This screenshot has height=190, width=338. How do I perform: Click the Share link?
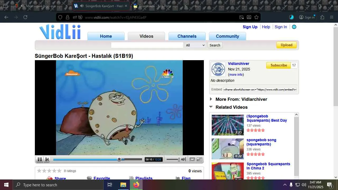tap(60, 178)
